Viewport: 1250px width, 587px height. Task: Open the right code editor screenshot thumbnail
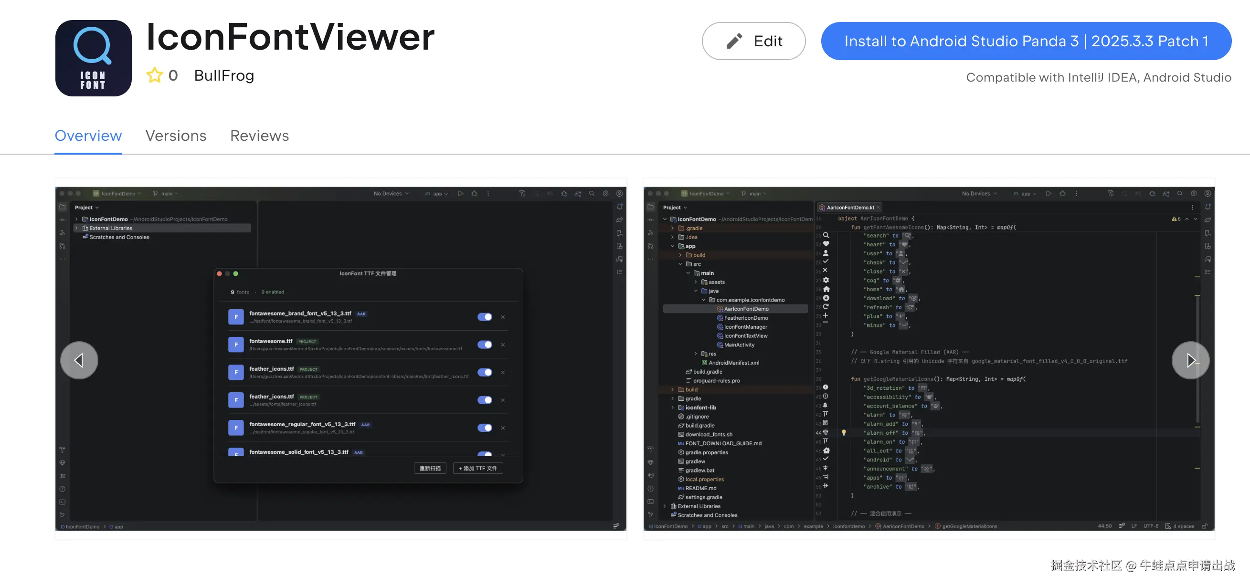tap(928, 359)
